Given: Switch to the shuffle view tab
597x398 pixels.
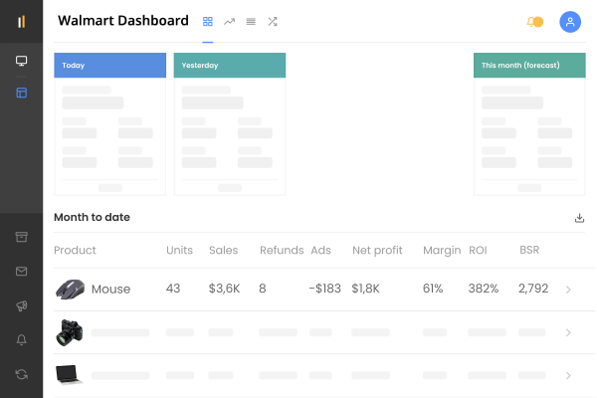Looking at the screenshot, I should (273, 21).
